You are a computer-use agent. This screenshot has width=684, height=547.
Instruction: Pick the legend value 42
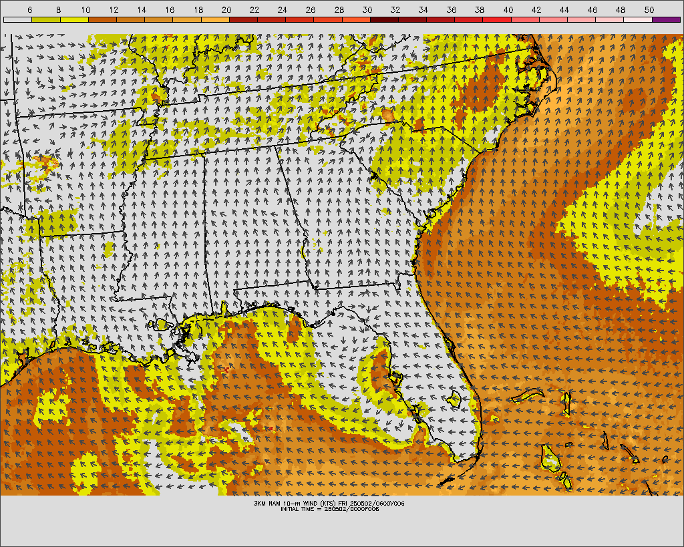[536, 9]
